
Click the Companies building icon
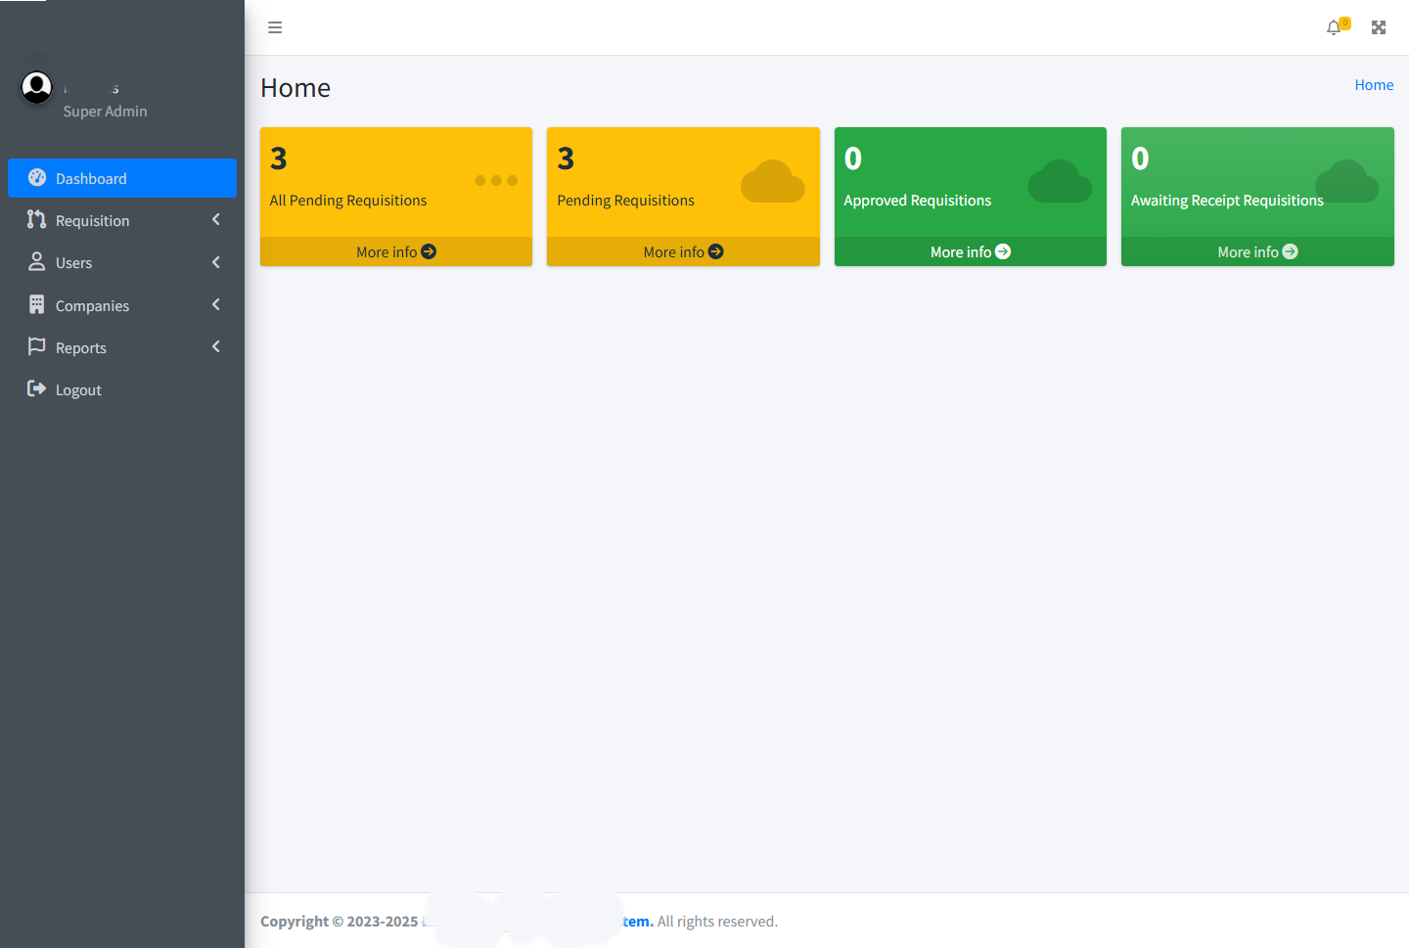pyautogui.click(x=37, y=304)
